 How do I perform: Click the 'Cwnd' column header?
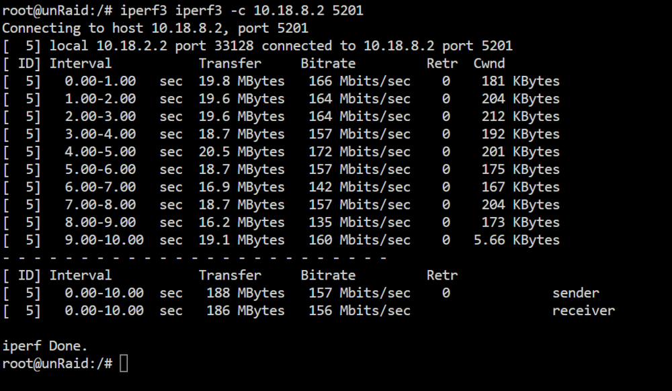coord(489,63)
